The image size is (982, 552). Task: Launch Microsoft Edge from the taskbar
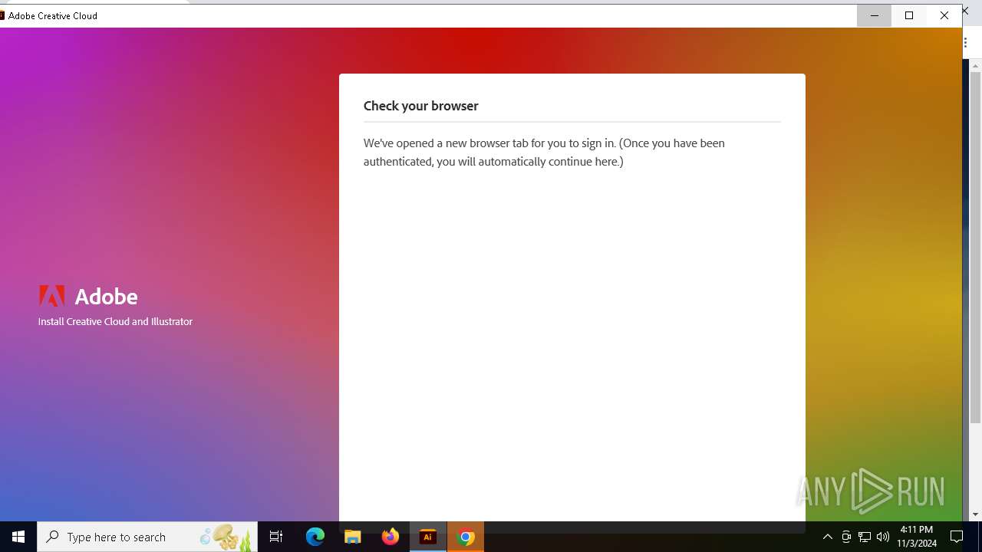pyautogui.click(x=315, y=537)
